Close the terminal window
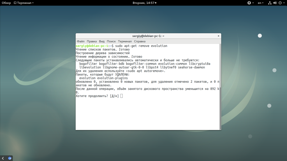 tap(218, 36)
